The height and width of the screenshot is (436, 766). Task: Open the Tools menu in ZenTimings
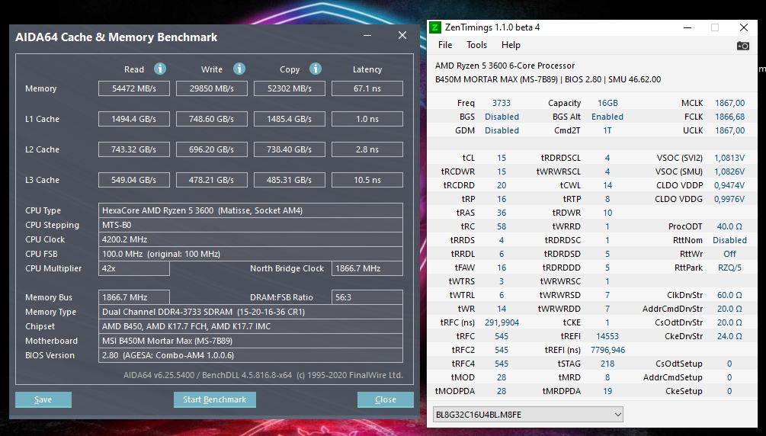click(476, 45)
